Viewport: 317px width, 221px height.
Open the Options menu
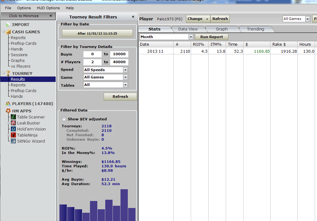[24, 8]
